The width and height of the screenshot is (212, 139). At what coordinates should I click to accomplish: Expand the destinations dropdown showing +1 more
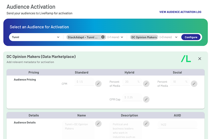click(122, 37)
